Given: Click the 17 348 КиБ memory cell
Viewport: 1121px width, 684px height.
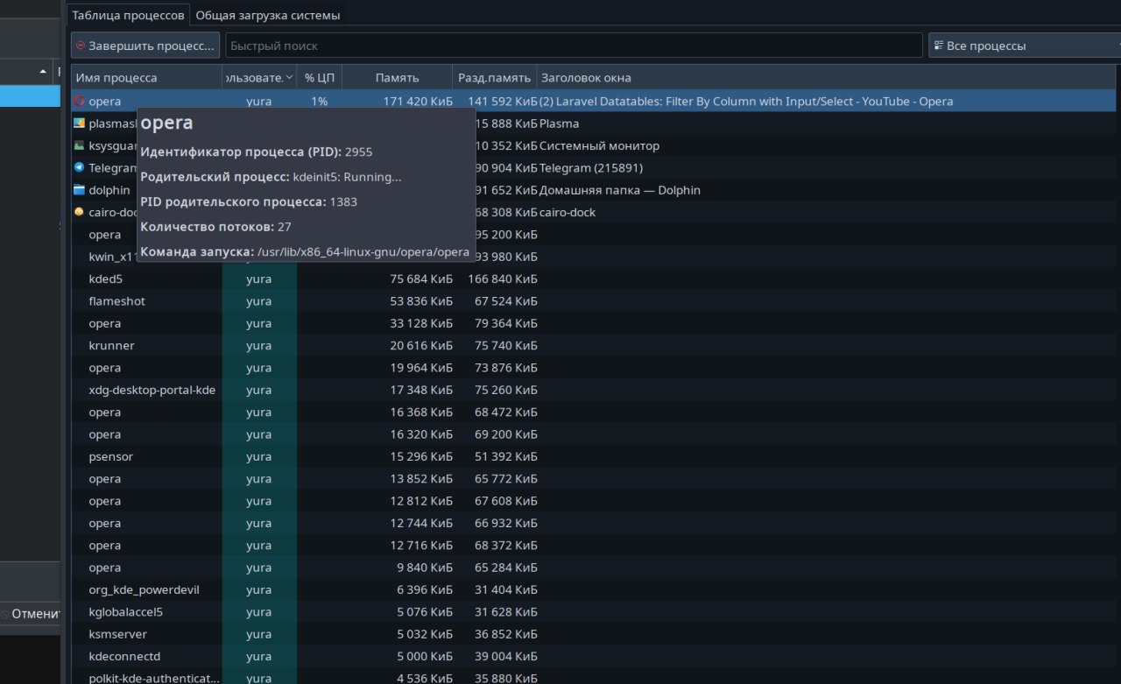Looking at the screenshot, I should pyautogui.click(x=421, y=390).
